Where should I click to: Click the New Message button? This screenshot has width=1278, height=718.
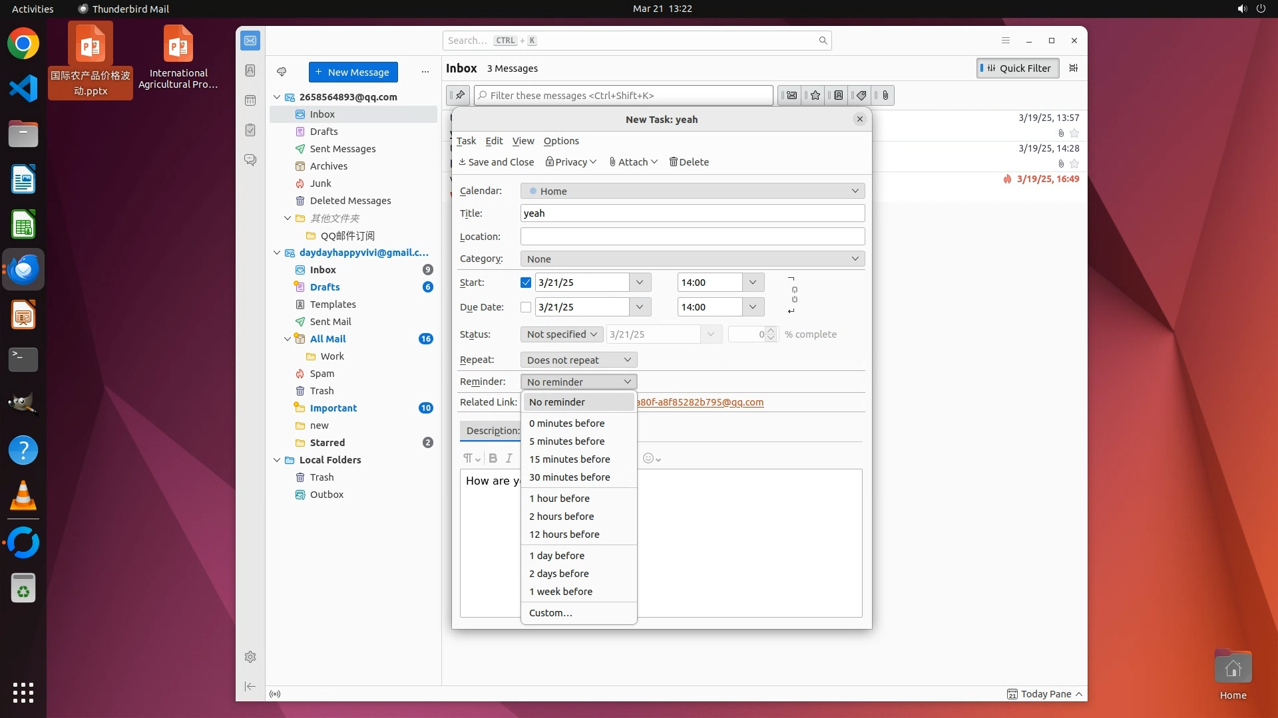[353, 72]
